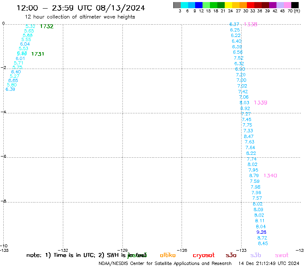Click the wave height value 7.57
304x267 pixels.
257,198
